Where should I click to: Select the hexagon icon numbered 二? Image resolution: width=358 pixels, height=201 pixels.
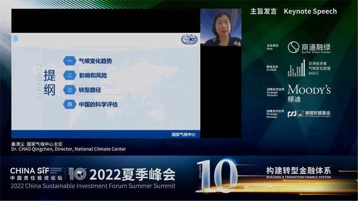point(70,75)
